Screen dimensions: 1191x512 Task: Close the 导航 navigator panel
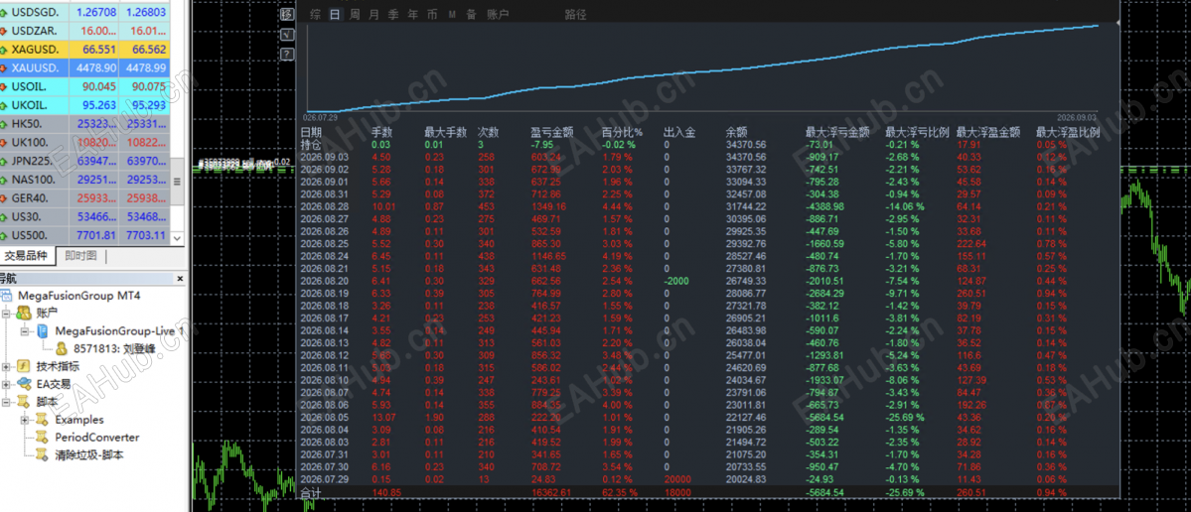(x=180, y=279)
